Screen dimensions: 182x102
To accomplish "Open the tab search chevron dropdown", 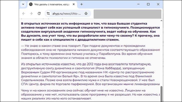I will [x=23, y=4].
